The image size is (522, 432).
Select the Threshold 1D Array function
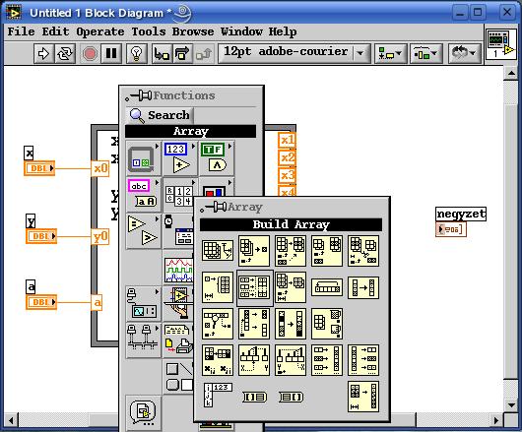291,360
